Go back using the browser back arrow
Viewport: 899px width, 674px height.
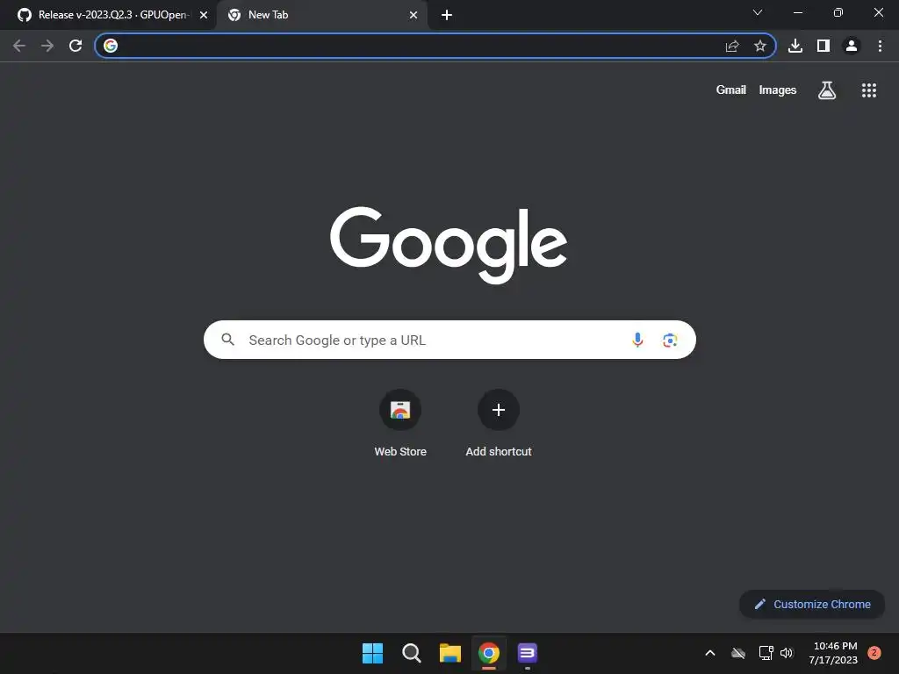coord(19,46)
